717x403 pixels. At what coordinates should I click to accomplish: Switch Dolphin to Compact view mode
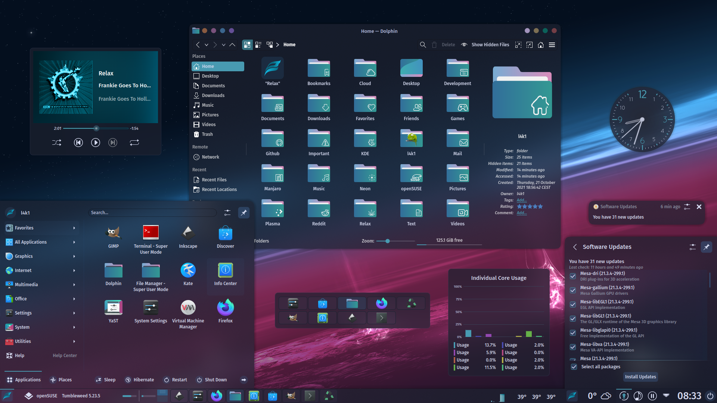pyautogui.click(x=258, y=45)
